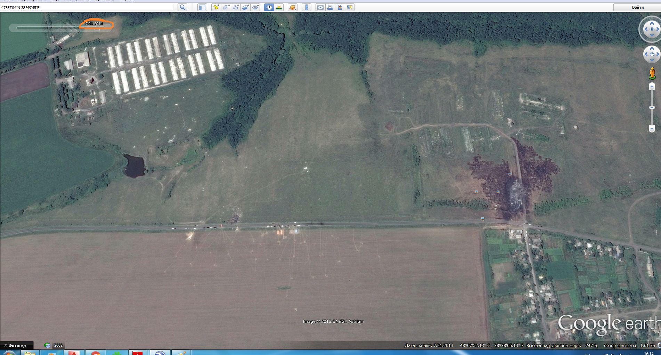Click the search magnifier button

coord(182,7)
